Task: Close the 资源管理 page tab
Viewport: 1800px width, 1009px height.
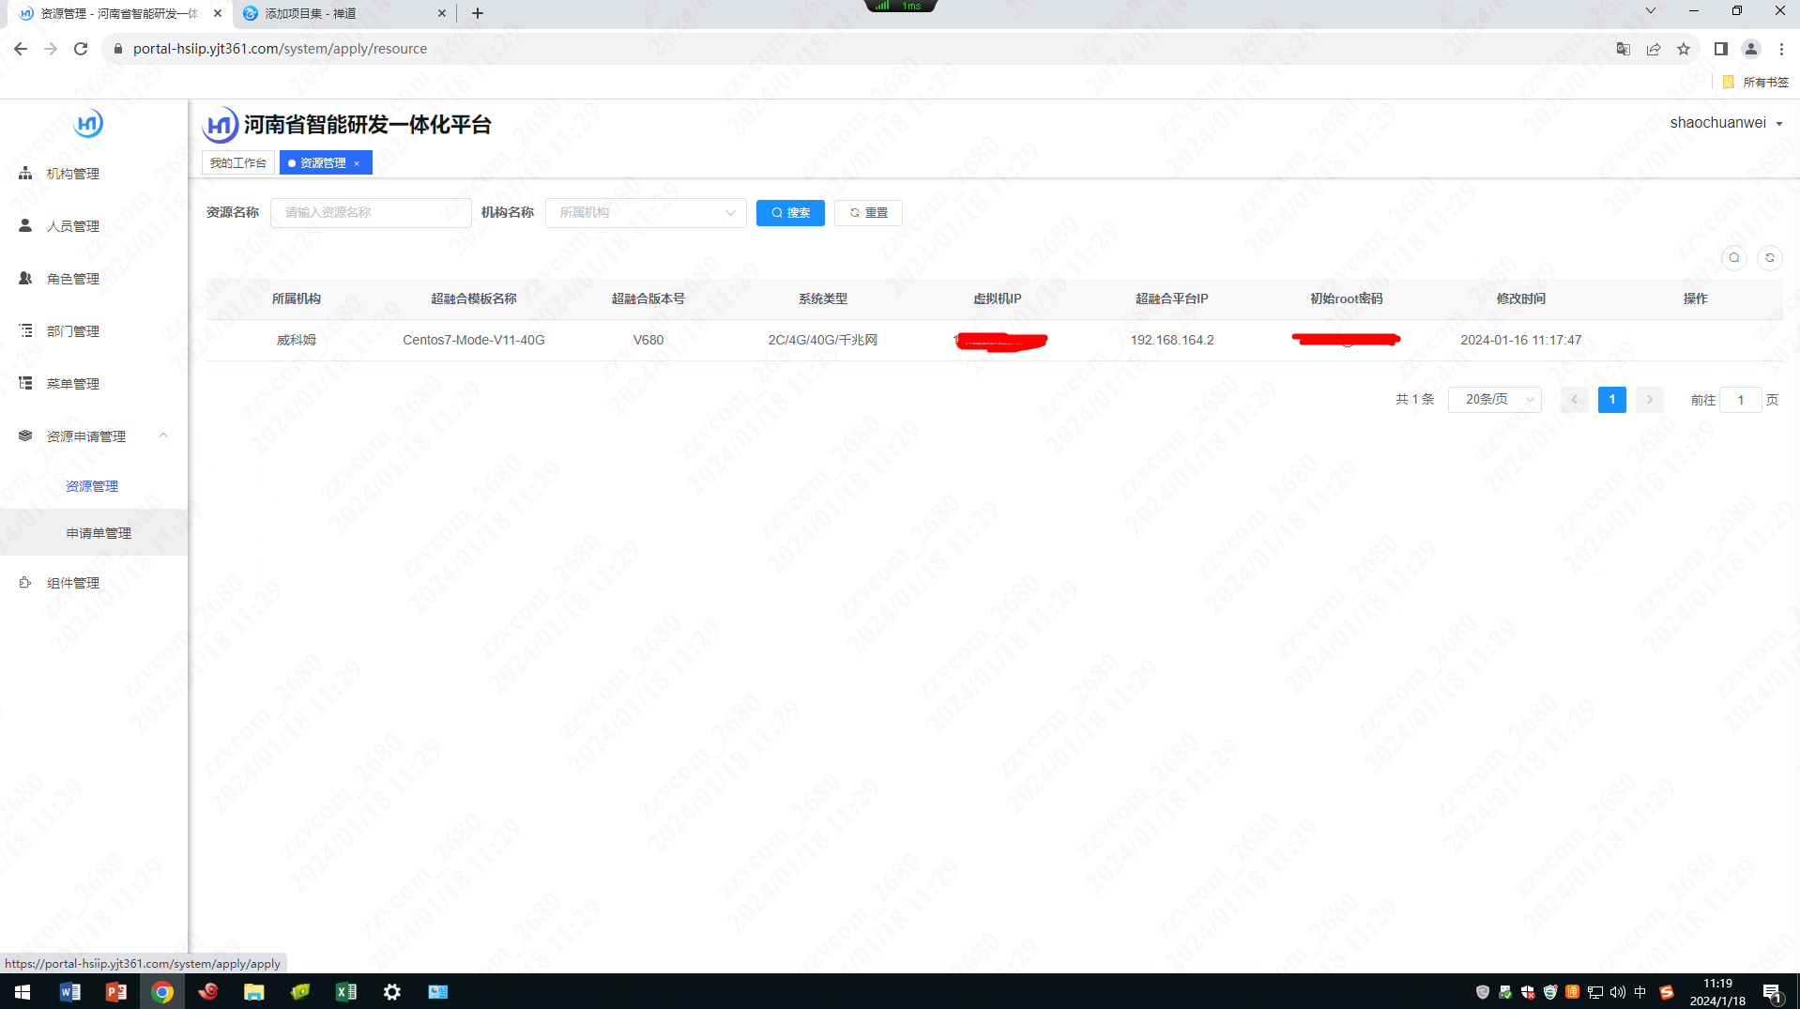Action: pos(357,163)
